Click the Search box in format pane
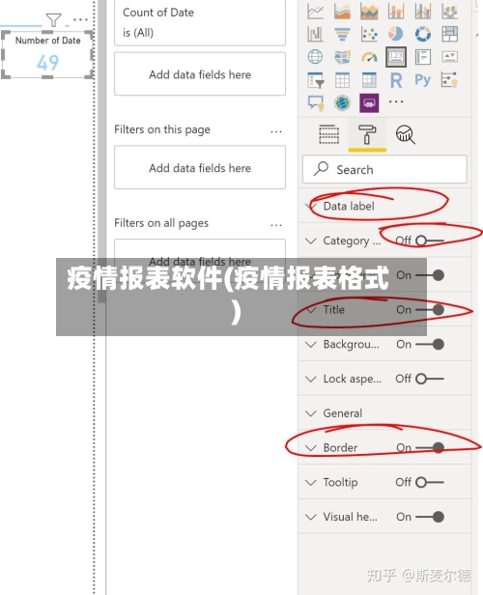Image resolution: width=483 pixels, height=595 pixels. click(x=384, y=169)
